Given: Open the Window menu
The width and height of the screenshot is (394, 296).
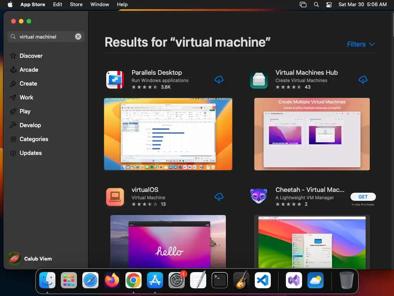Looking at the screenshot, I should pyautogui.click(x=100, y=5).
